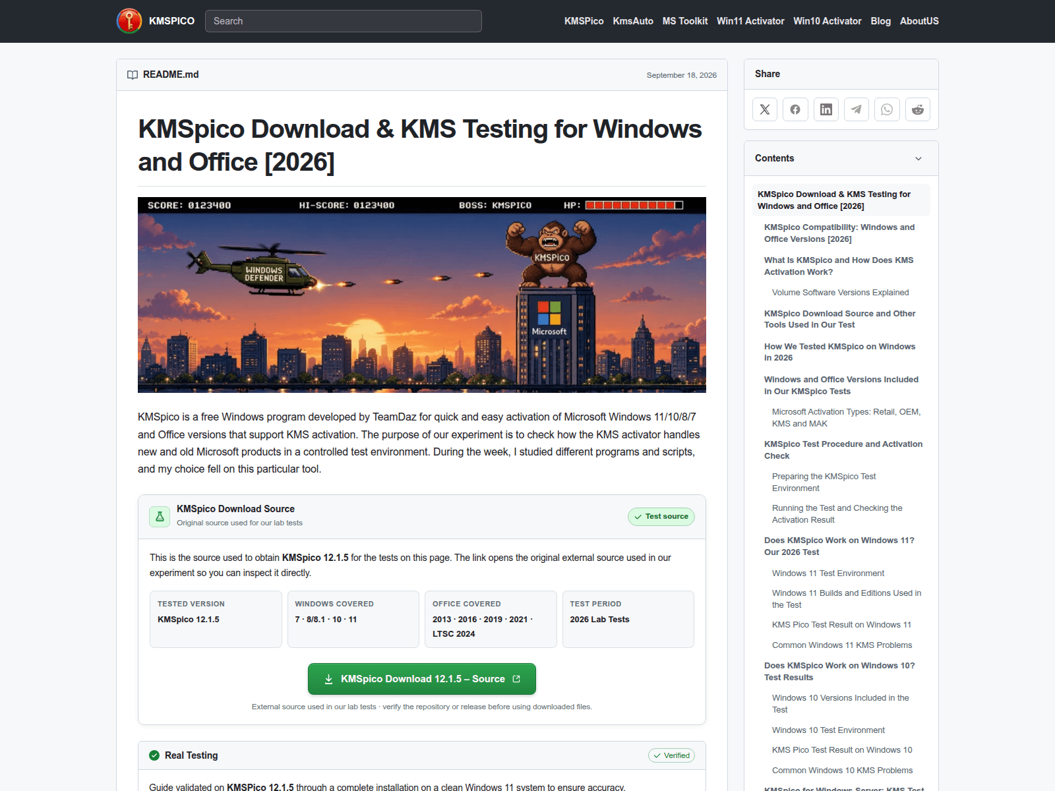Share the page on Reddit
This screenshot has width=1055, height=791.
click(918, 109)
